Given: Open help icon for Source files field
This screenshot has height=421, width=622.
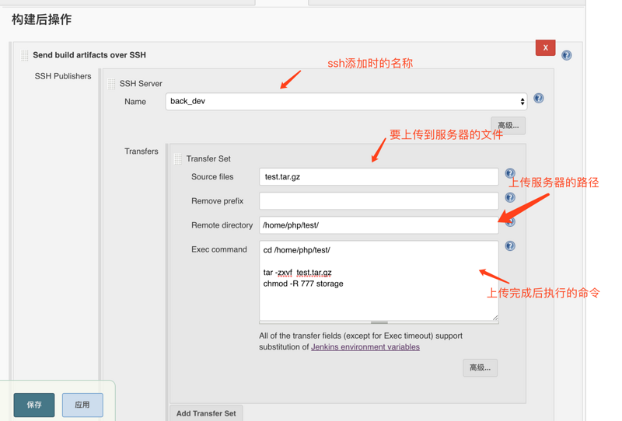Looking at the screenshot, I should [510, 173].
